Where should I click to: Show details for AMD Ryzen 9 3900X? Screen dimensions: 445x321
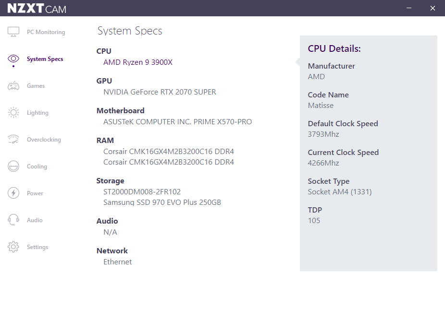pos(137,62)
